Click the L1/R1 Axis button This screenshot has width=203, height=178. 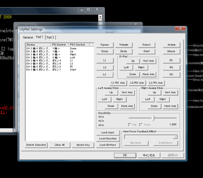pos(118,83)
